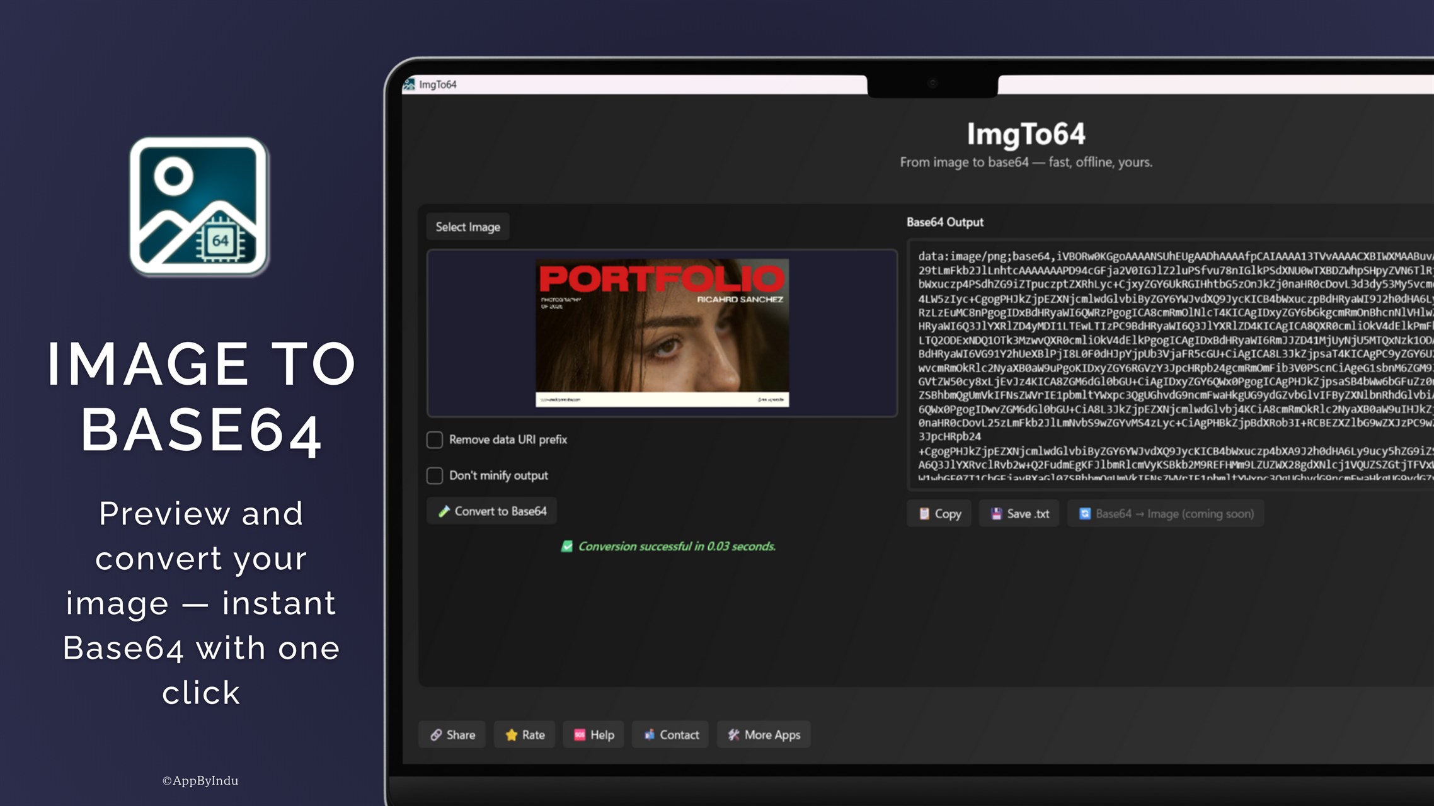This screenshot has height=806, width=1434.
Task: Click the ImgTo64 title bar app icon
Action: pyautogui.click(x=410, y=84)
